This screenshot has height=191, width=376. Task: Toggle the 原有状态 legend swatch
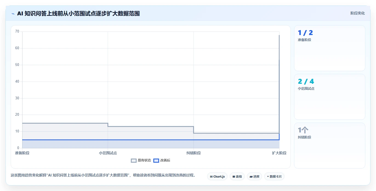point(134,160)
